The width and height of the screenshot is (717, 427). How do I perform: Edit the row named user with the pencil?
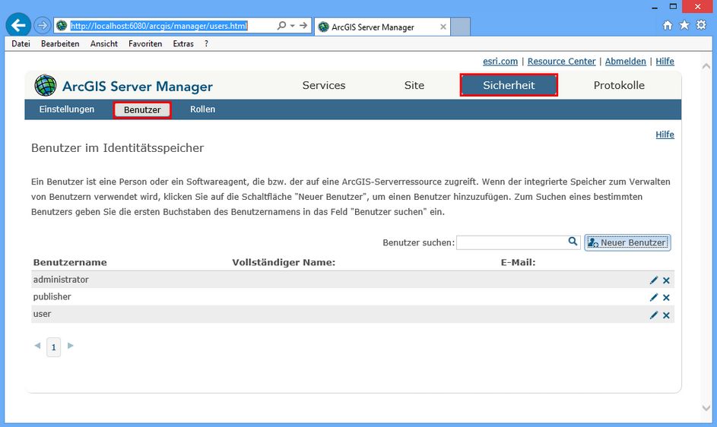click(x=654, y=315)
